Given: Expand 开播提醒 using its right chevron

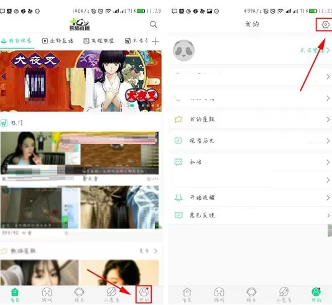Looking at the screenshot, I should click(x=328, y=198).
